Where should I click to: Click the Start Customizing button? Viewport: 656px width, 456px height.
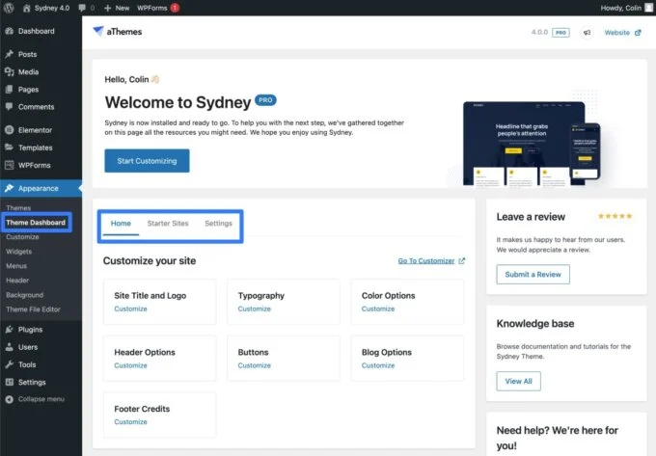[x=147, y=161]
